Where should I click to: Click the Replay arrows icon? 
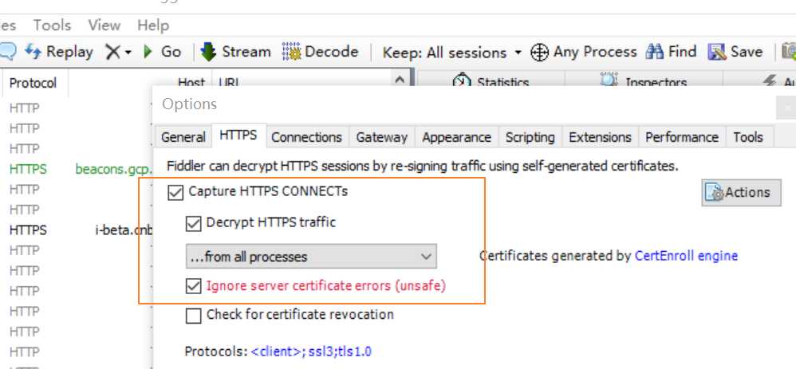(x=33, y=51)
